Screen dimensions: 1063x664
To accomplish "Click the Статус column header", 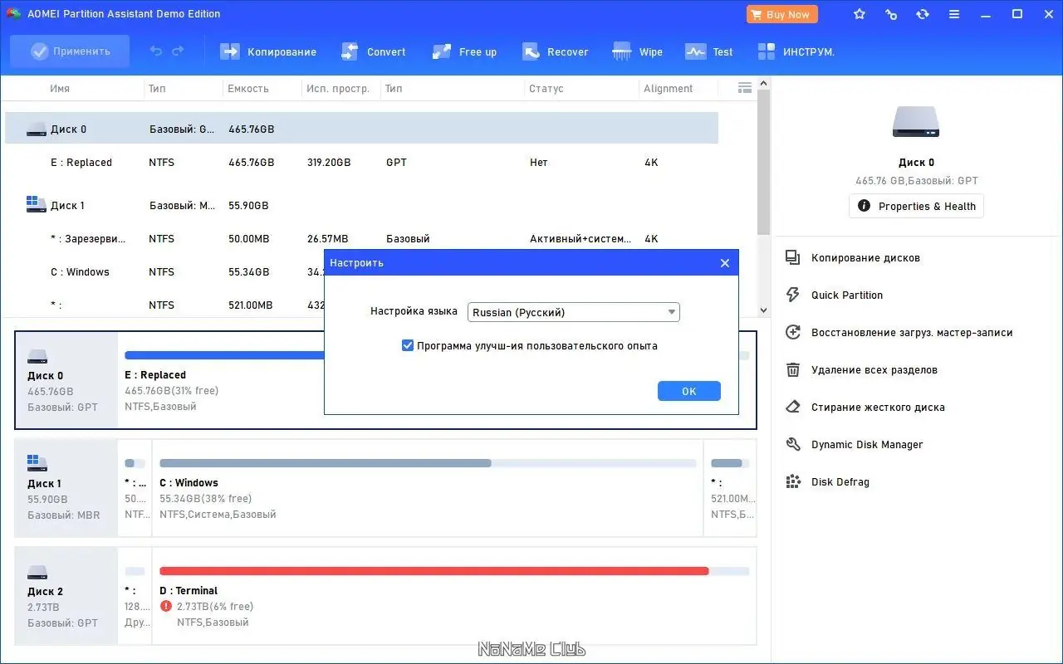I will pyautogui.click(x=546, y=89).
